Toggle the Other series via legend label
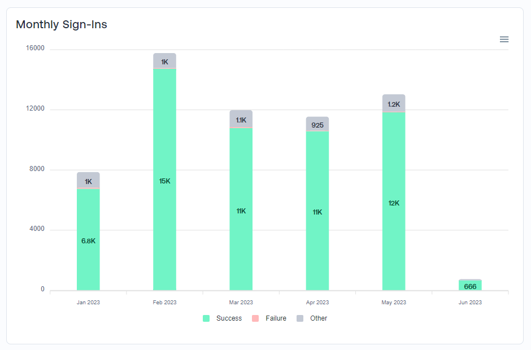Screen dimensions: 531x350 (x=319, y=318)
